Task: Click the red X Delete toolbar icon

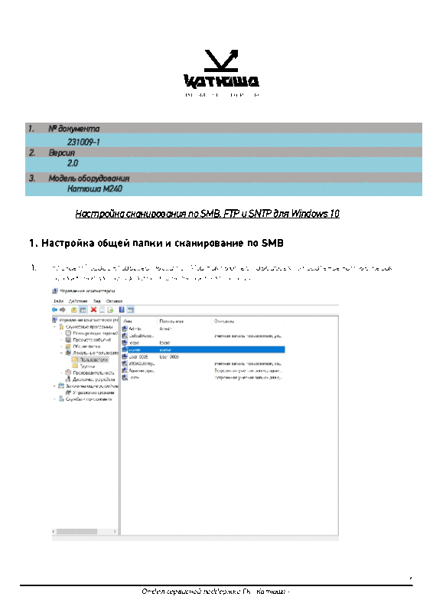Action: pos(93,310)
